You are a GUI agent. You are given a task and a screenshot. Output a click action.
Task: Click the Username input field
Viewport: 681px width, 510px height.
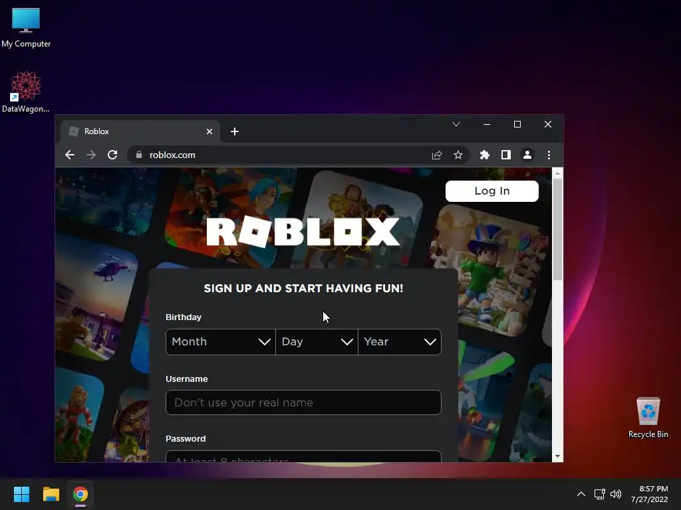click(303, 402)
